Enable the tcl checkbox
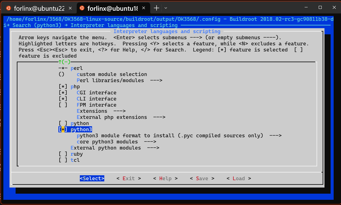Viewport: 341px width, 205px height. point(63,160)
